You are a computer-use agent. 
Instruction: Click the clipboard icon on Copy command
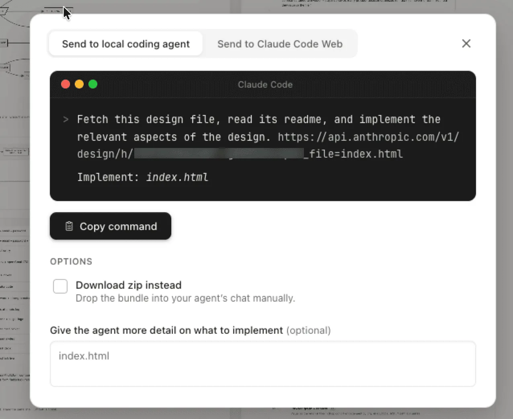pos(69,226)
